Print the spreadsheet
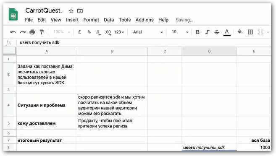276x156 pixels. point(32,32)
